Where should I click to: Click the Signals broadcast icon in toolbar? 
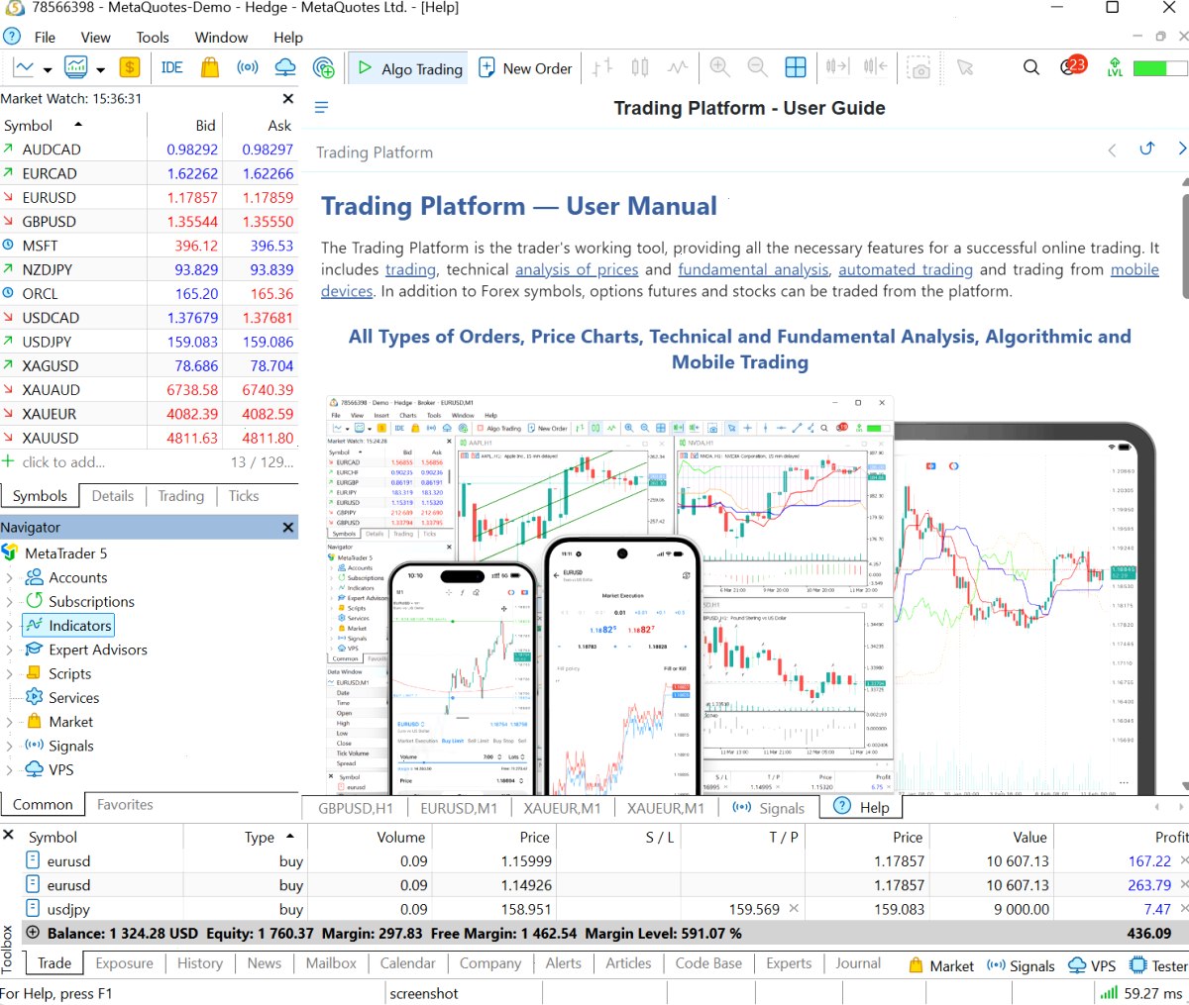247,67
